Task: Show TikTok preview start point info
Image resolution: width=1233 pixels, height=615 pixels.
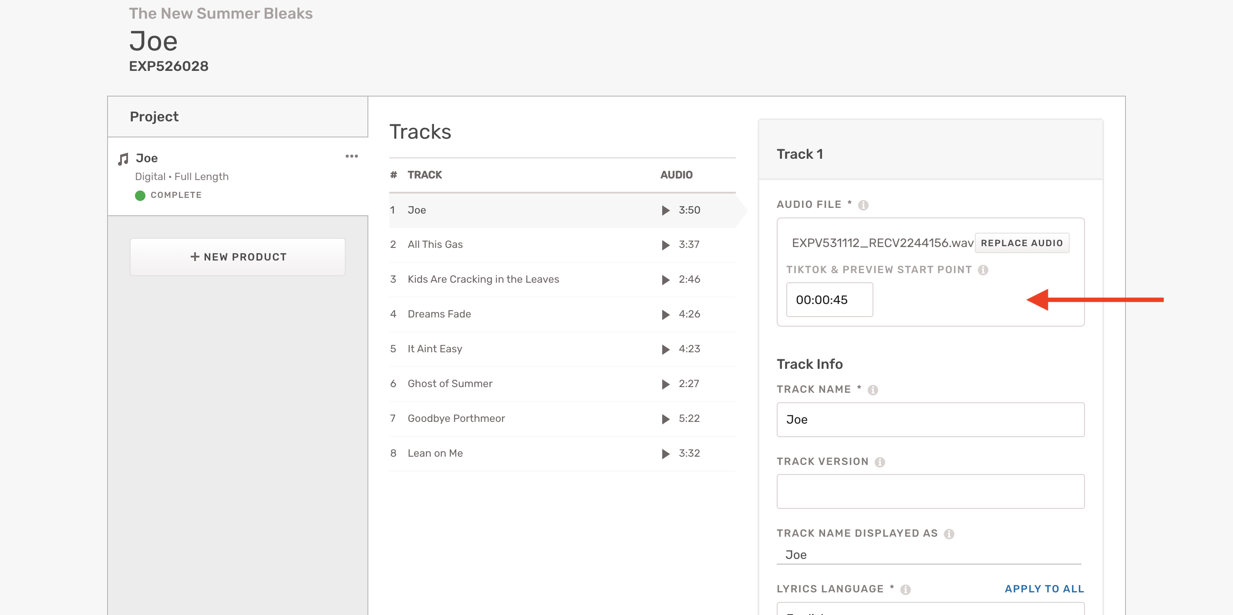Action: coord(983,270)
